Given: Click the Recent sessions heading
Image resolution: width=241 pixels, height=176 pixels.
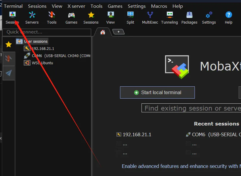Looking at the screenshot, I should [216, 124].
